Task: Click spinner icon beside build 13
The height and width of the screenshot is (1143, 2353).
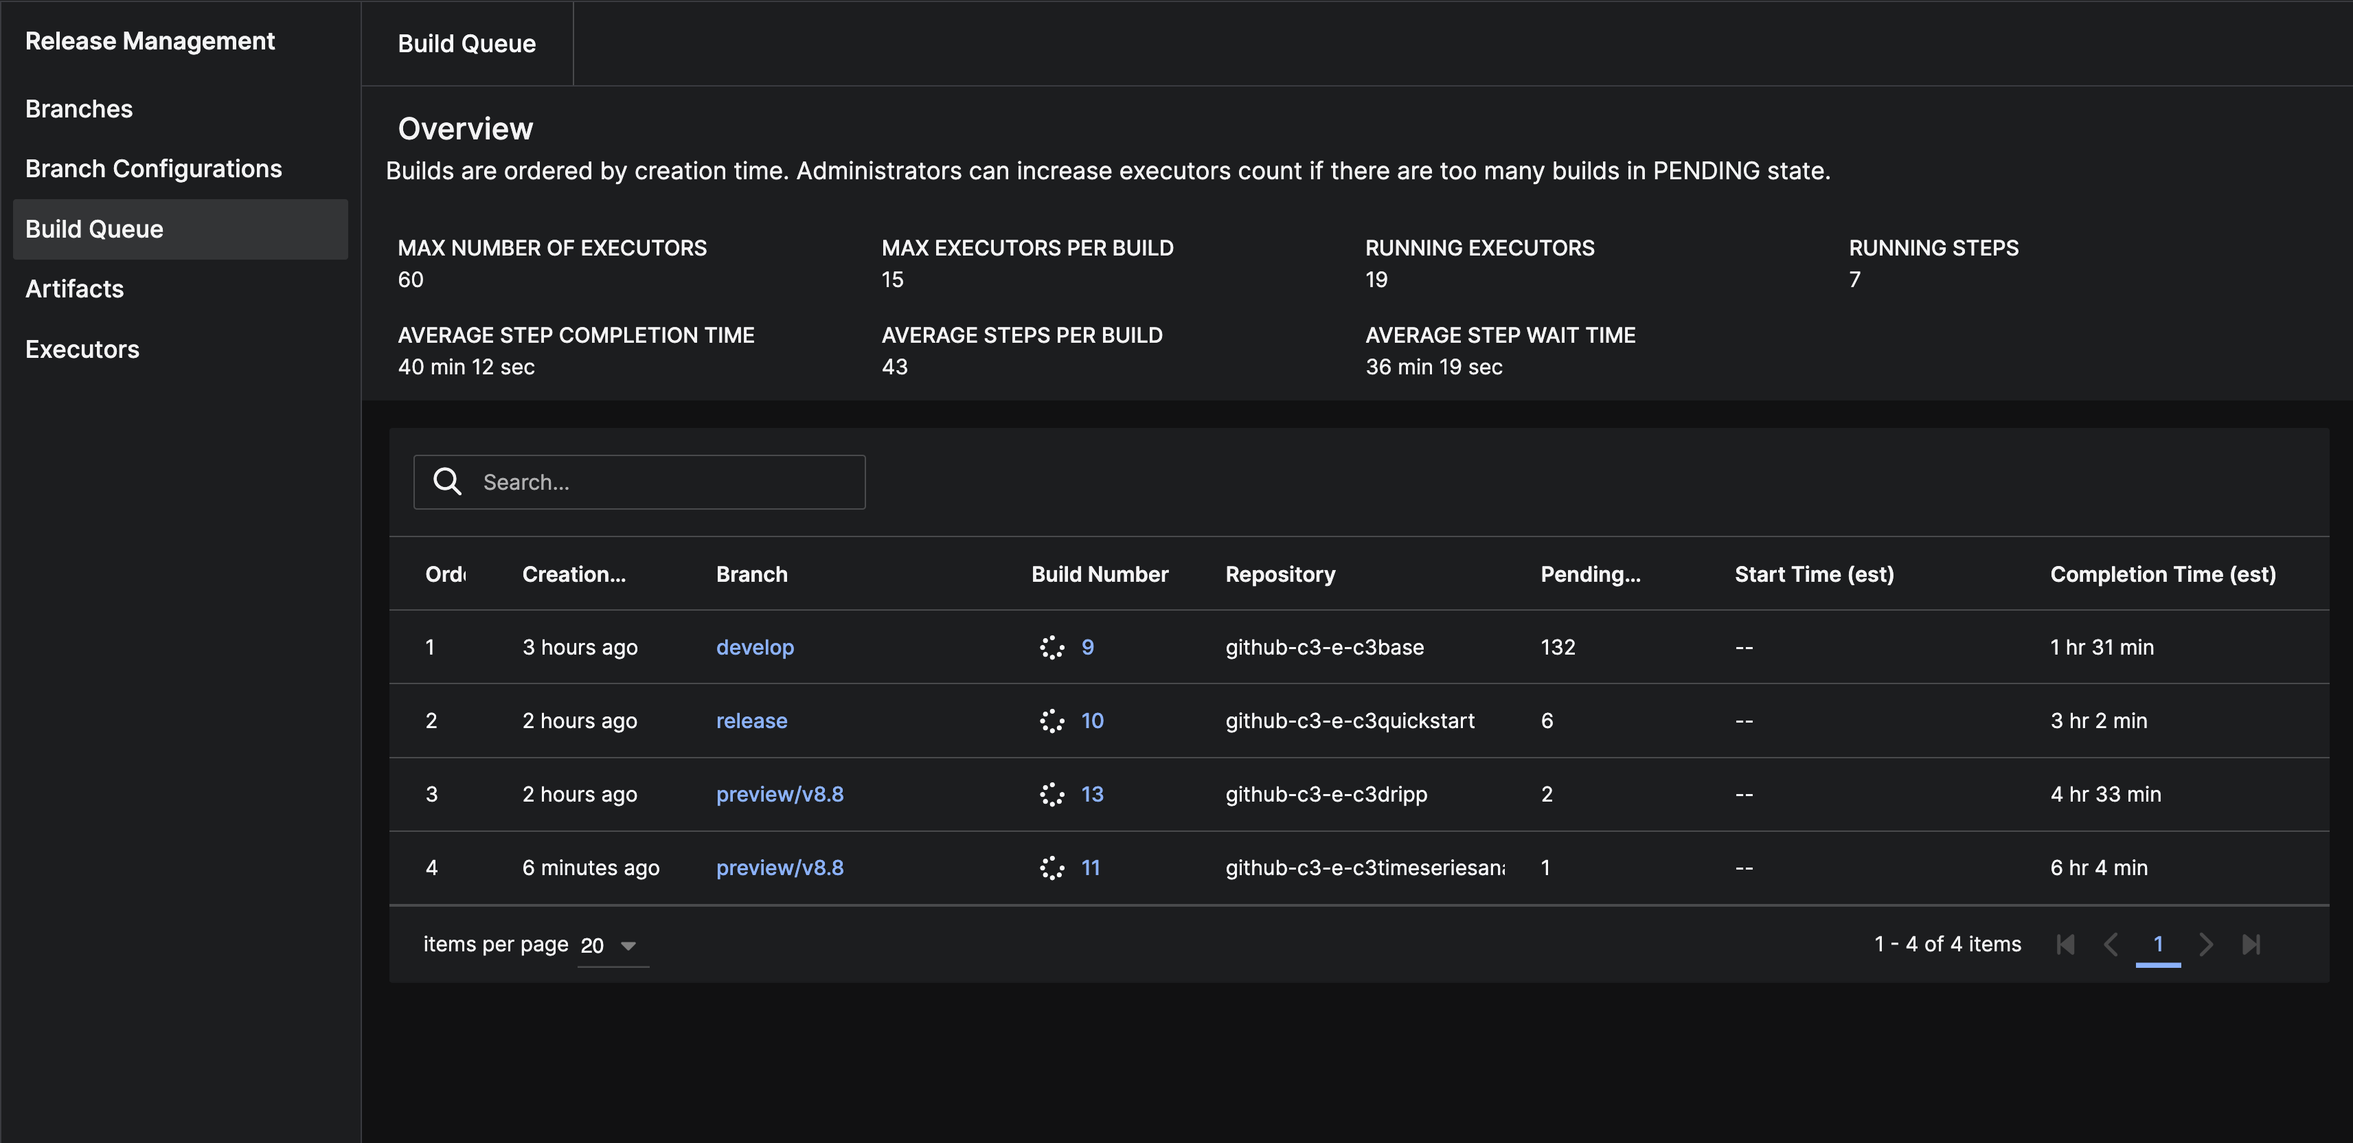Action: coord(1052,794)
